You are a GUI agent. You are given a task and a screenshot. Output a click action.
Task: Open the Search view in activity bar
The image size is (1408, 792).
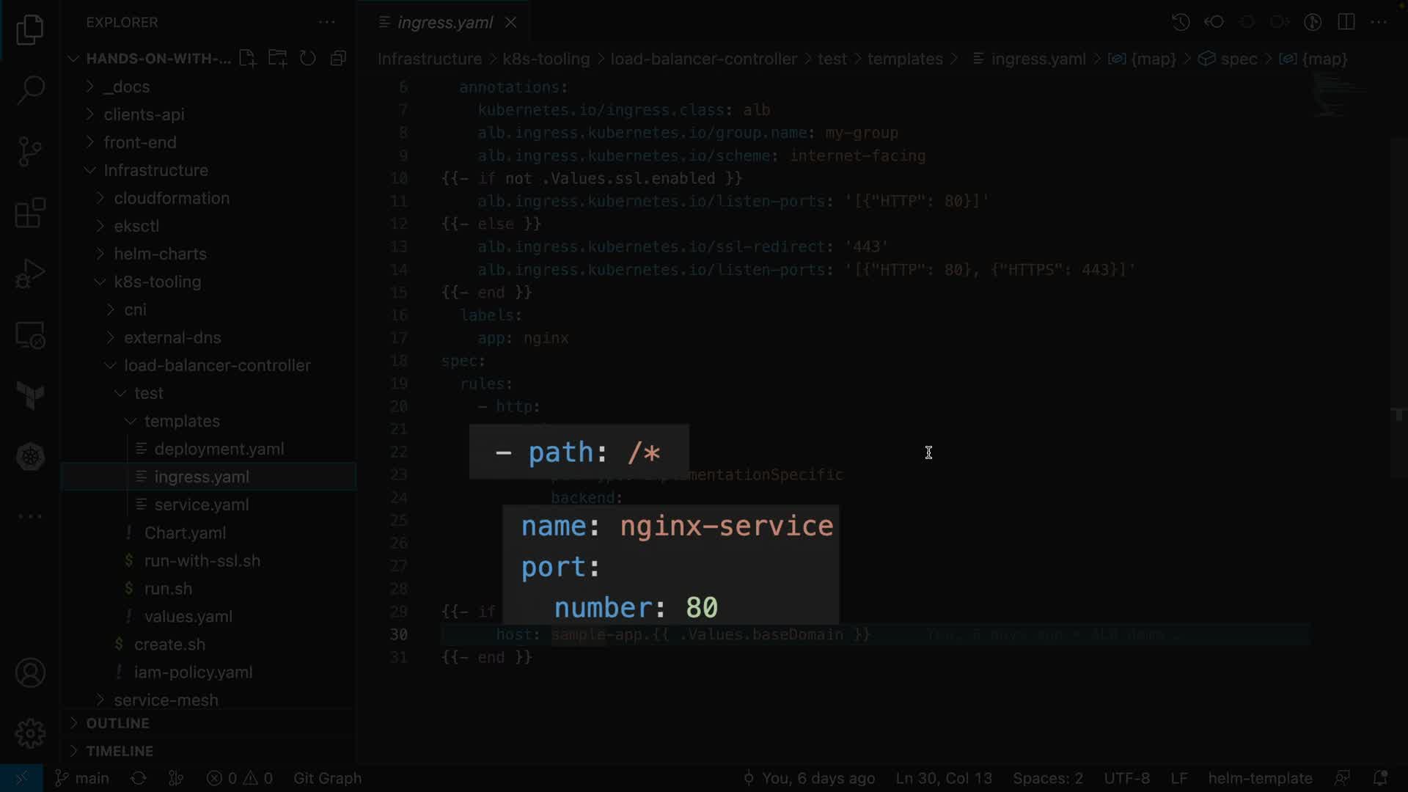pos(30,91)
